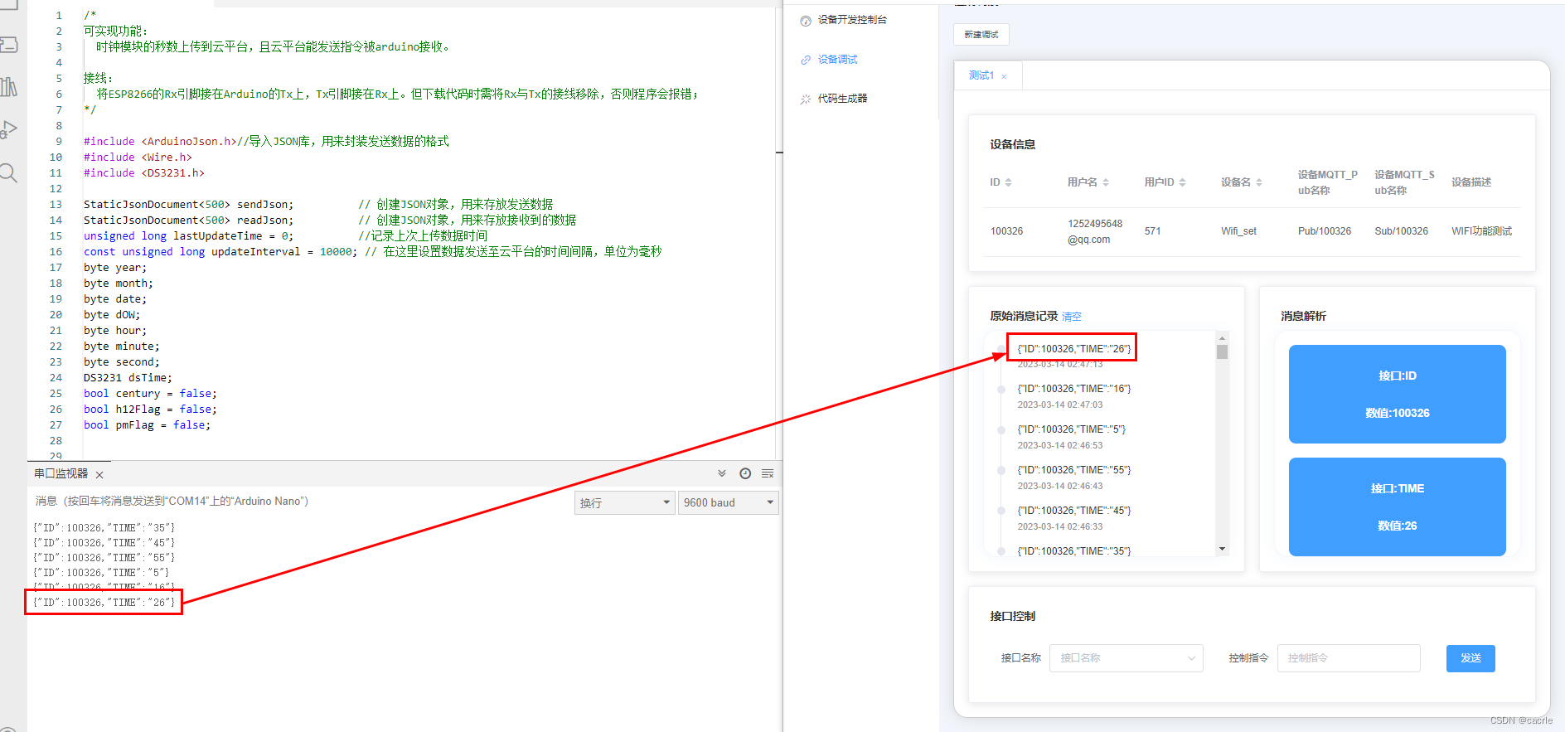Sort the table by 设备名 column
Image resolution: width=1565 pixels, height=732 pixels.
click(x=1259, y=182)
